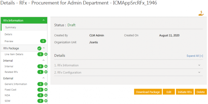Add a new Line Item Details entry
This screenshot has height=104, width=208.
pyautogui.click(x=46, y=54)
